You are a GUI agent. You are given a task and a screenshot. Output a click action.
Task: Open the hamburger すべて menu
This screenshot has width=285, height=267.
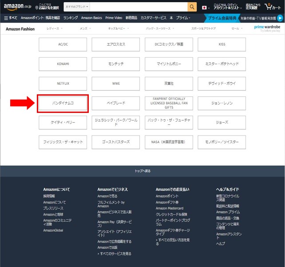11,18
